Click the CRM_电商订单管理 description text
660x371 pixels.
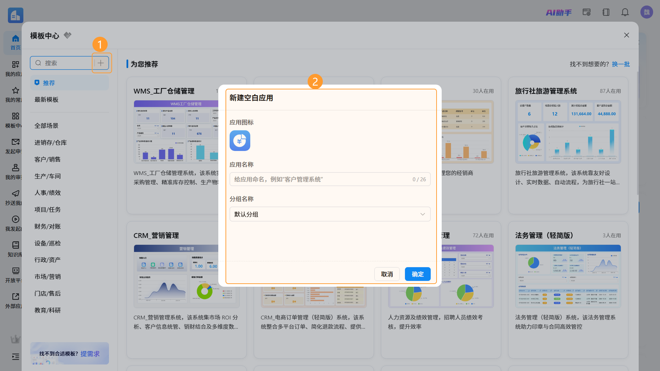tap(313, 322)
